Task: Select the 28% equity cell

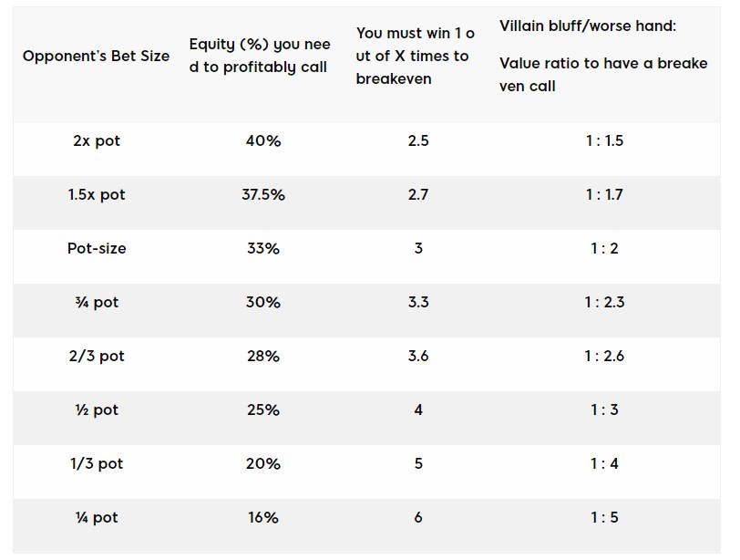Action: (262, 356)
